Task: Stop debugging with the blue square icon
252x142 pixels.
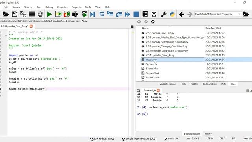Action: (136, 14)
